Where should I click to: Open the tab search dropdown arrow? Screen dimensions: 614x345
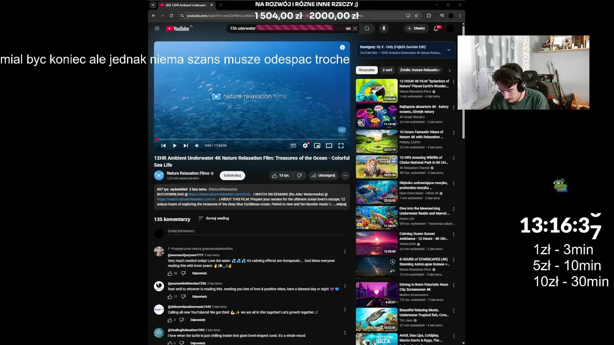pos(153,5)
